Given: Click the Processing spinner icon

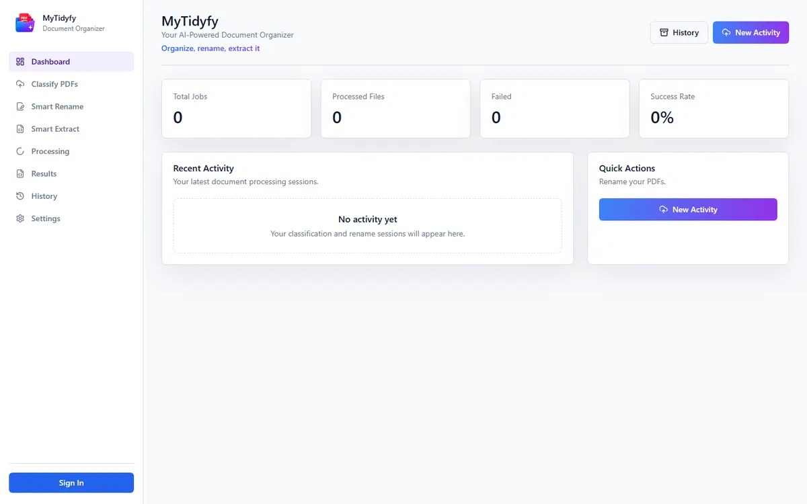Looking at the screenshot, I should (20, 151).
